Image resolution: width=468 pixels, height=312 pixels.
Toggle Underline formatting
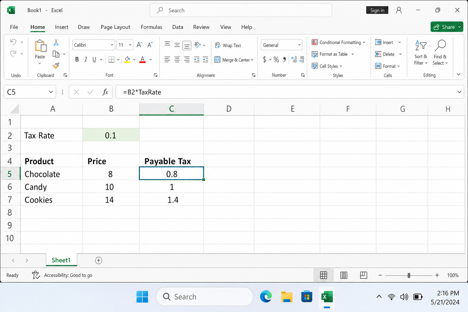pos(94,59)
